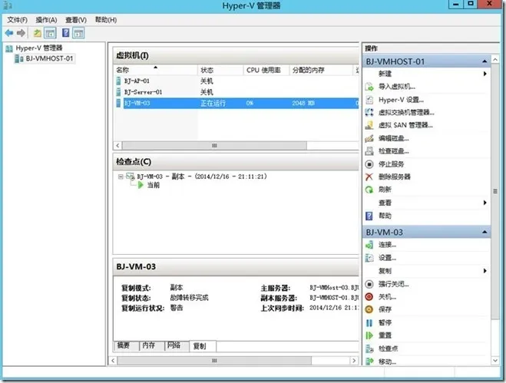Screen dimensions: 506x383
Task: Click the orange 保存 icon
Action: click(369, 309)
